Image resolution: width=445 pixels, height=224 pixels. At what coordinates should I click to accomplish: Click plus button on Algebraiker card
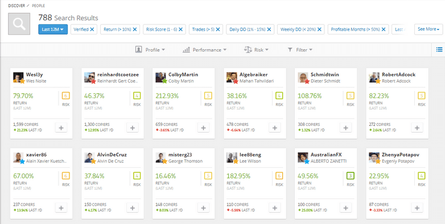[x=274, y=128]
